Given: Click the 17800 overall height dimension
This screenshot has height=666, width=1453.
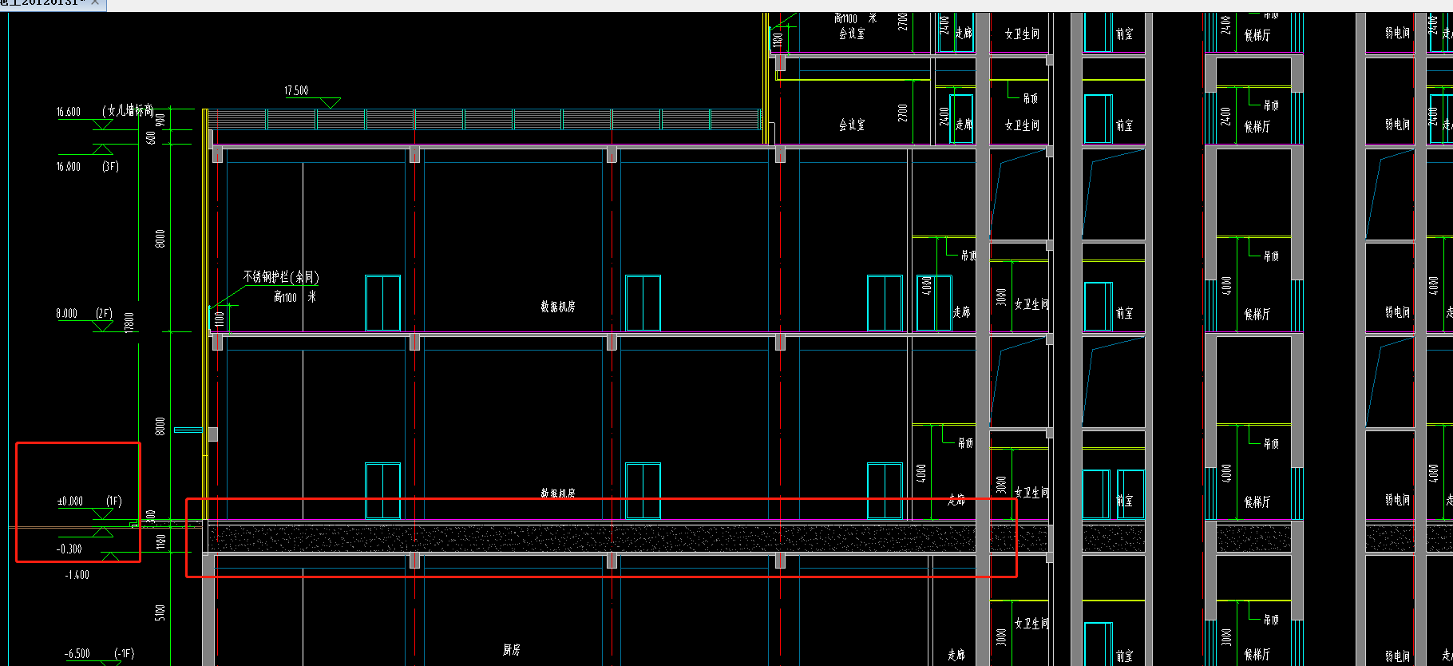Looking at the screenshot, I should click(x=129, y=323).
